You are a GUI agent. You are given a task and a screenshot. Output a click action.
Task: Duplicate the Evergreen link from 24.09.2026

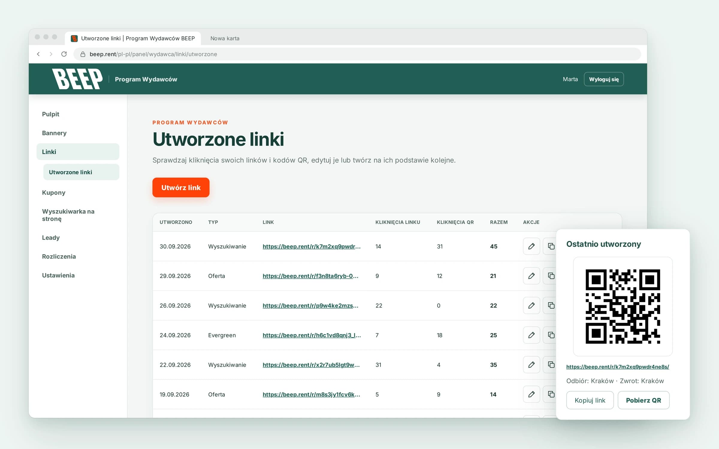(x=550, y=335)
